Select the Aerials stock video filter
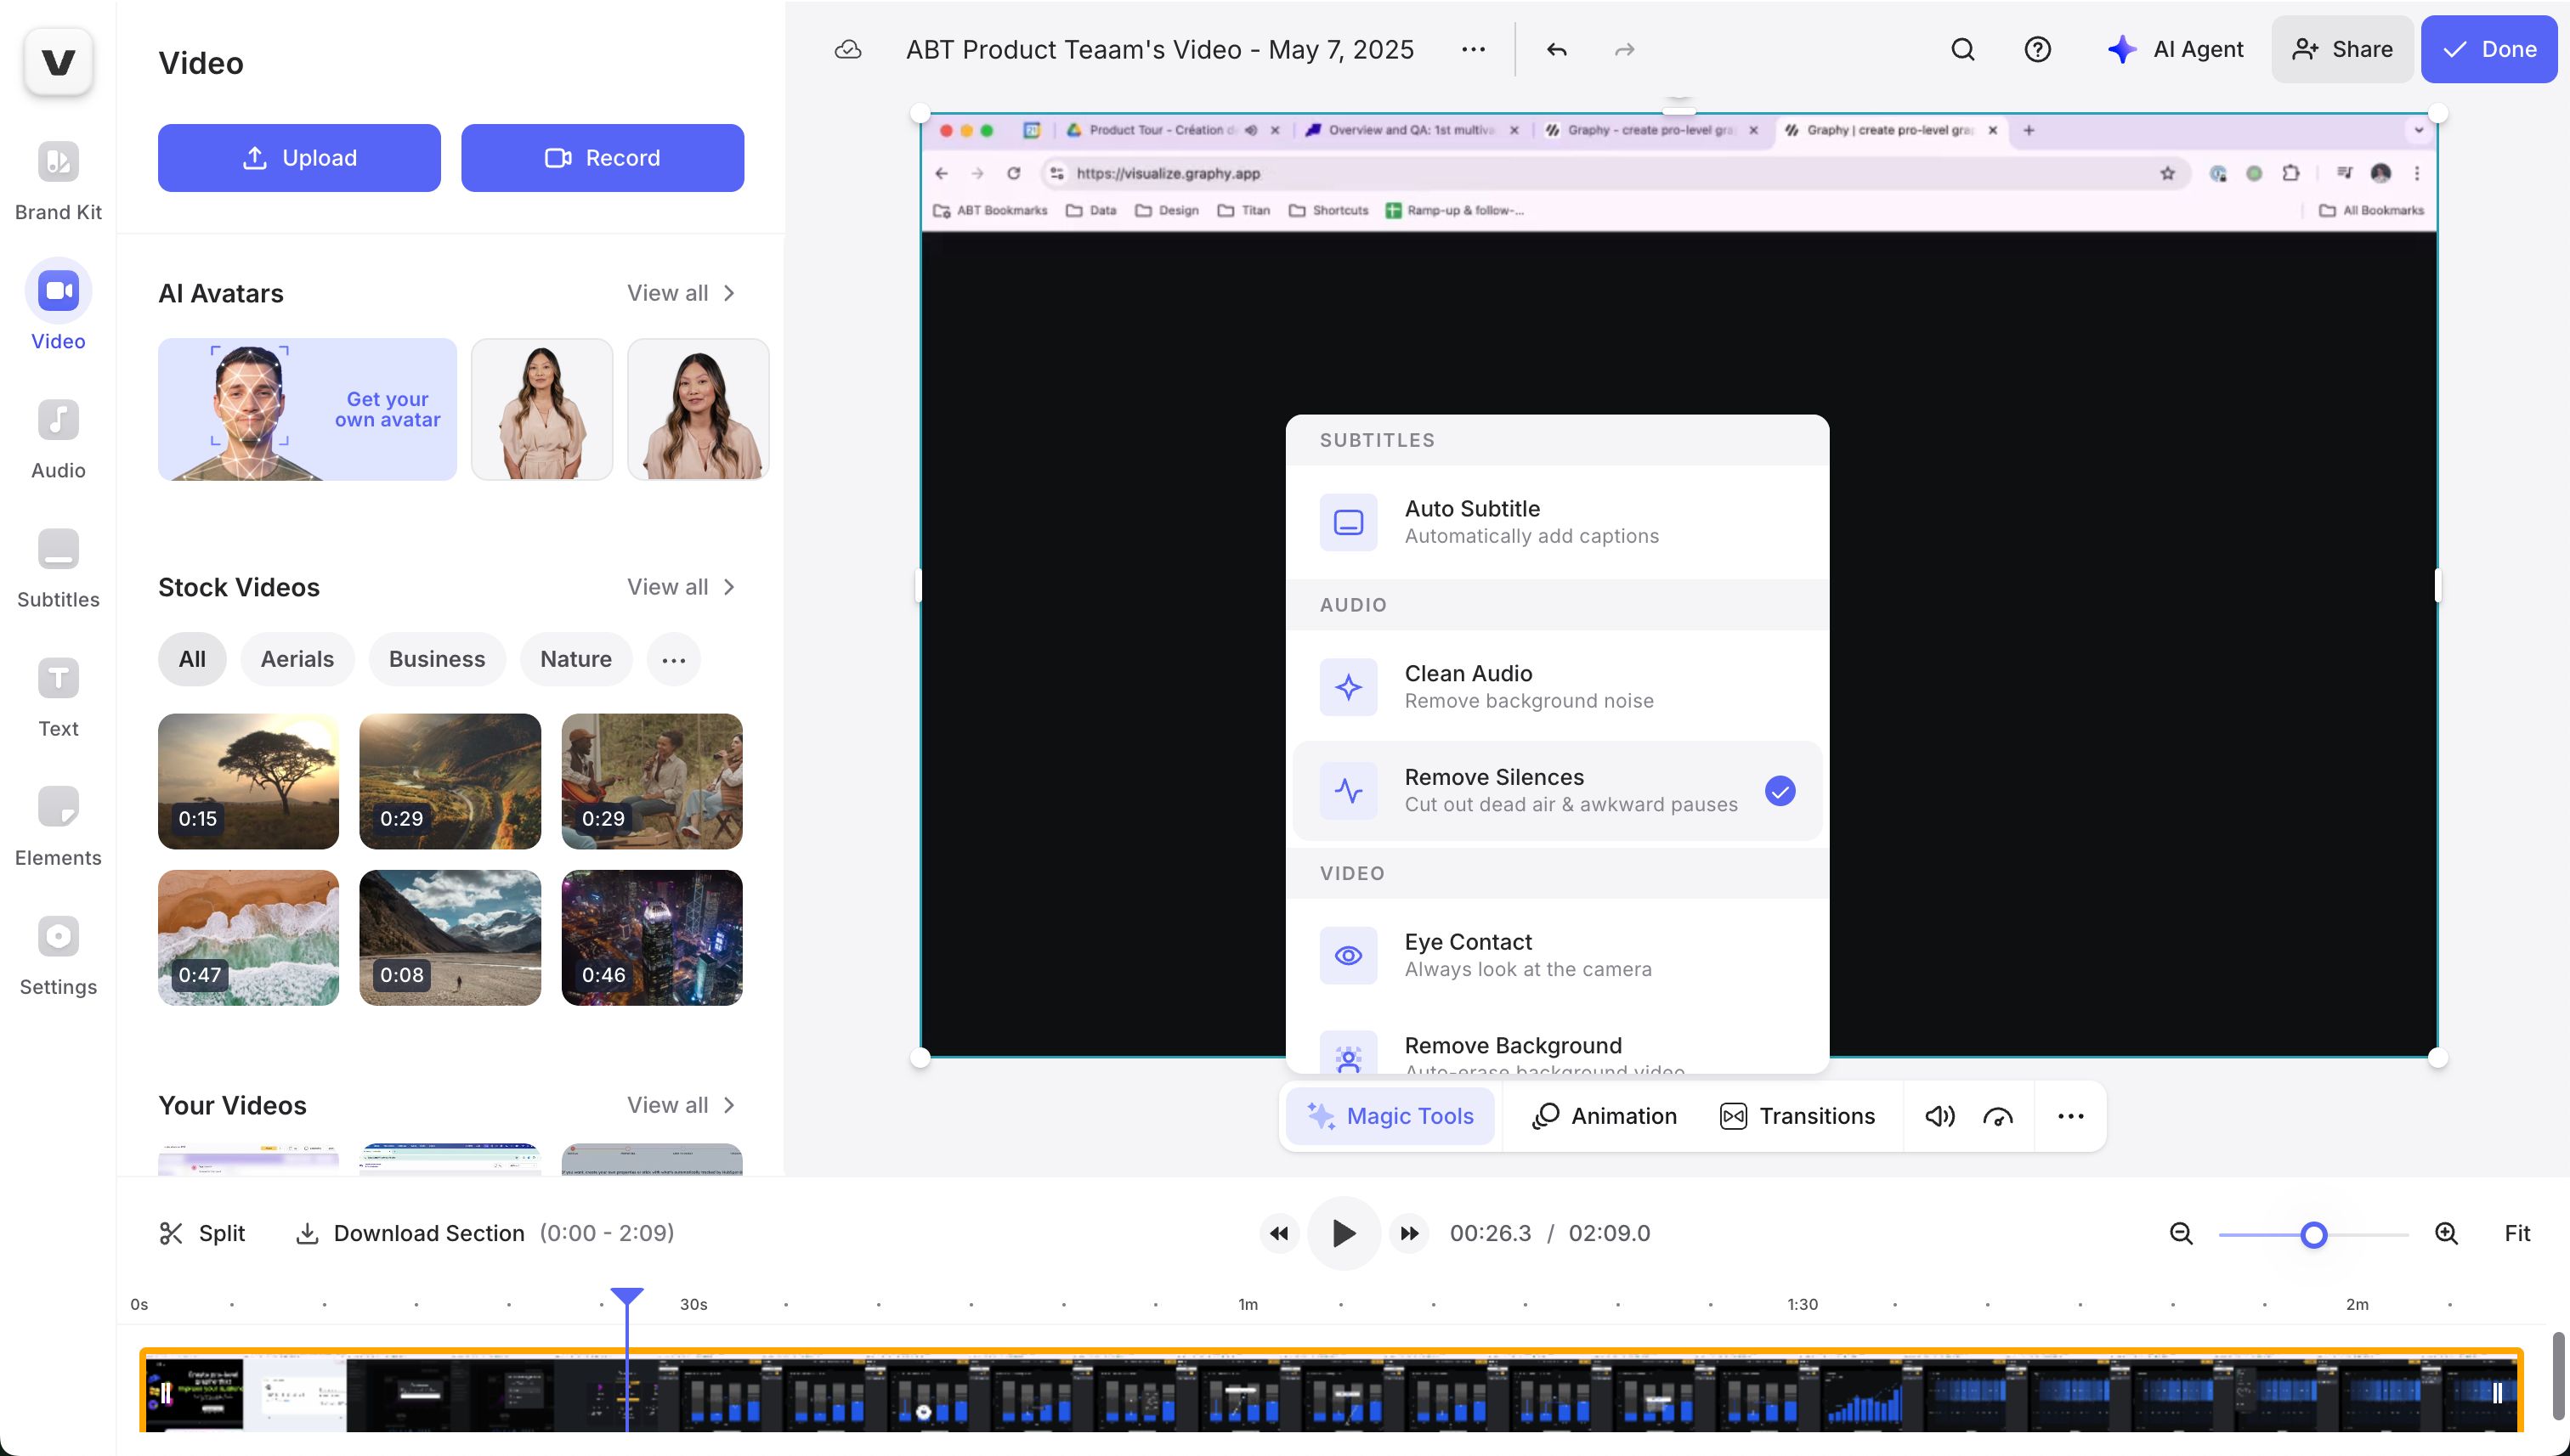2570x1456 pixels. [x=297, y=659]
